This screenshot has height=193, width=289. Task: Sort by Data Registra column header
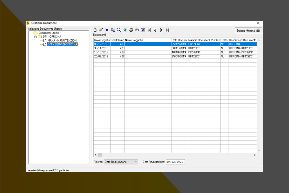(x=102, y=40)
